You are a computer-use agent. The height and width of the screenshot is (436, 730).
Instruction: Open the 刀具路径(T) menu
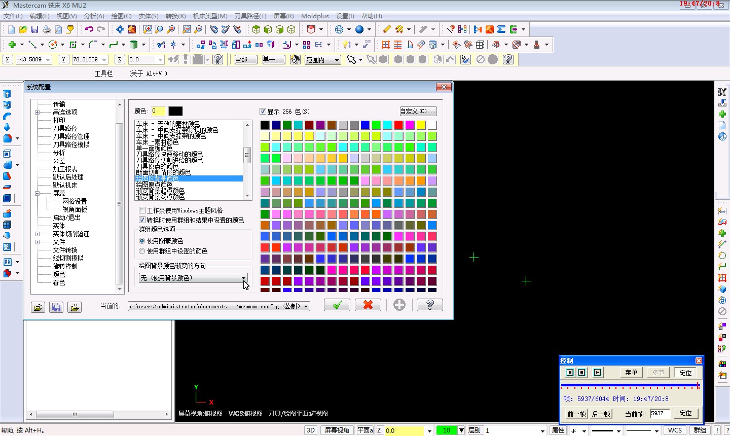pyautogui.click(x=250, y=16)
